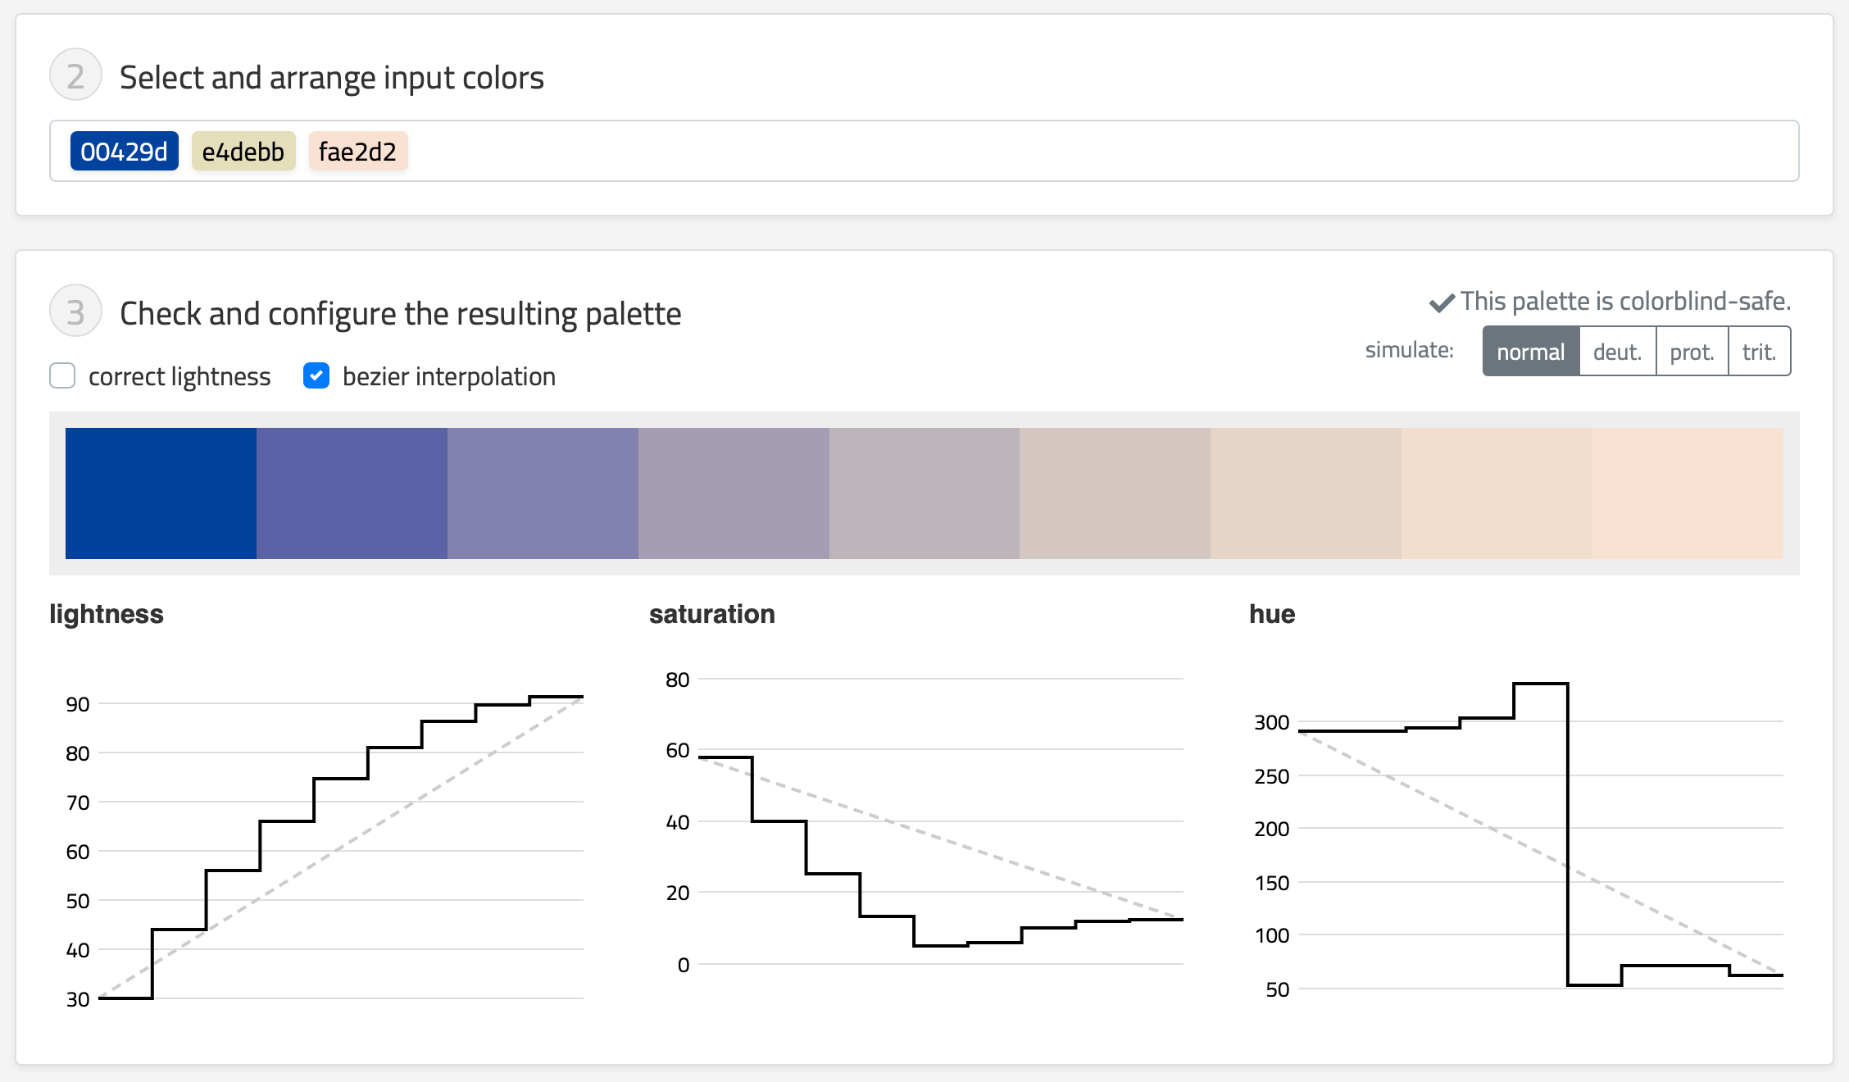
Task: Click the step 2 number circle
Action: pyautogui.click(x=75, y=75)
